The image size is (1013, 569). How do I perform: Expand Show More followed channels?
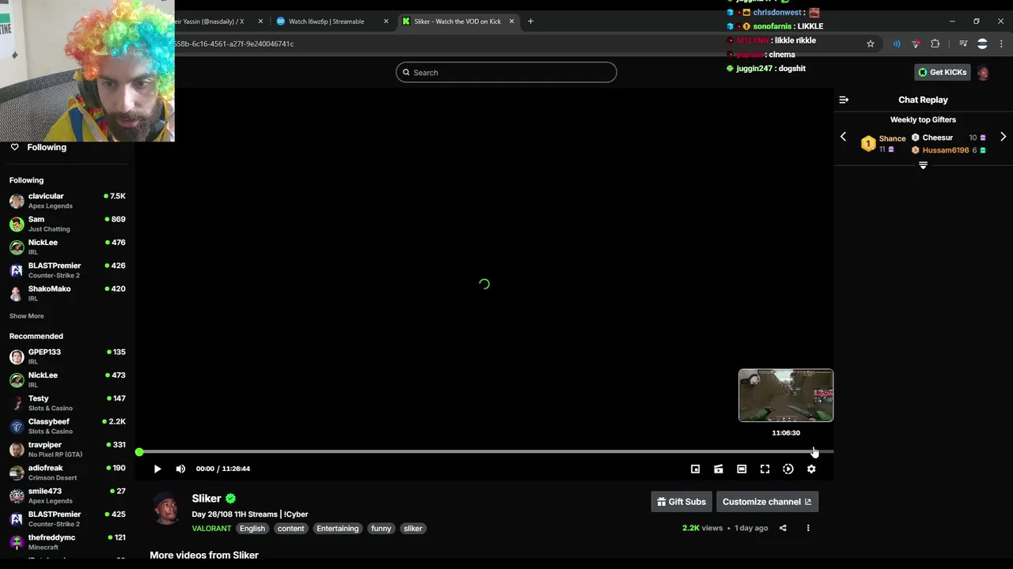(x=27, y=316)
